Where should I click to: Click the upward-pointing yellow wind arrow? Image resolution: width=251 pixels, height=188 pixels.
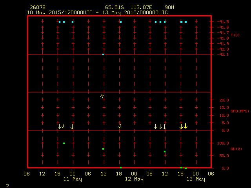[x=102, y=97]
